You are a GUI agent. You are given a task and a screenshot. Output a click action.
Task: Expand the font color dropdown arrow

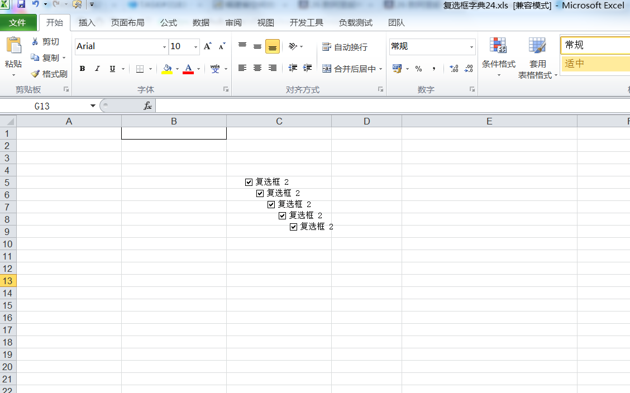[x=198, y=69]
